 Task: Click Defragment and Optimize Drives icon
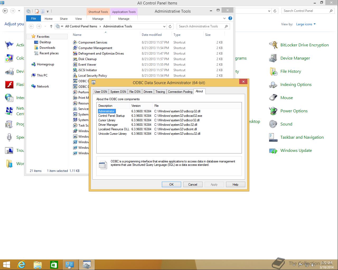pos(75,54)
